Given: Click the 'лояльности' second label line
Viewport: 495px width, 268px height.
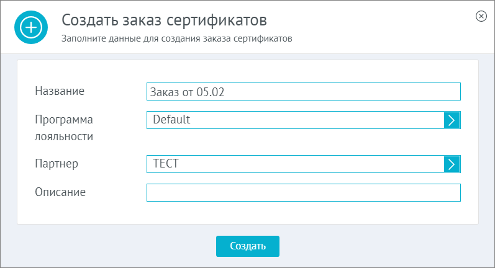Looking at the screenshot, I should 64,136.
